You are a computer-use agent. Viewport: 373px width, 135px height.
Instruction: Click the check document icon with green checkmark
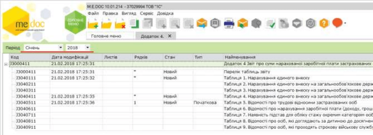[x=270, y=24]
